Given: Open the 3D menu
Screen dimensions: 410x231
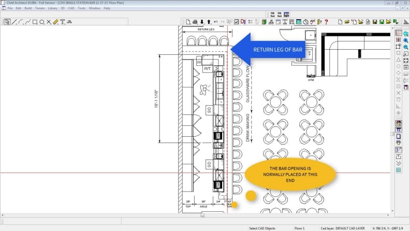Looking at the screenshot, I should click(63, 8).
